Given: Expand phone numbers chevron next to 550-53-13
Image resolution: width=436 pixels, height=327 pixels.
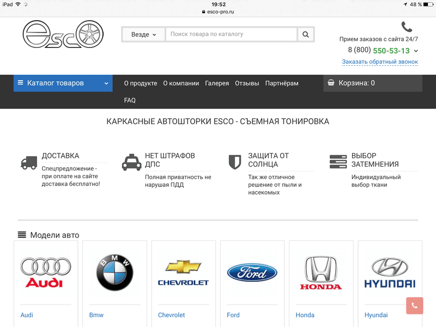Looking at the screenshot, I should tap(416, 51).
